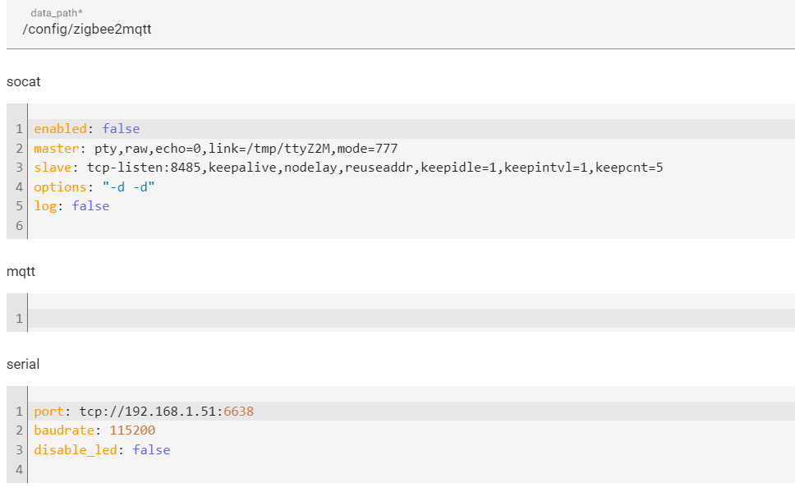
Task: Click the mqtt section label
Action: point(21,271)
